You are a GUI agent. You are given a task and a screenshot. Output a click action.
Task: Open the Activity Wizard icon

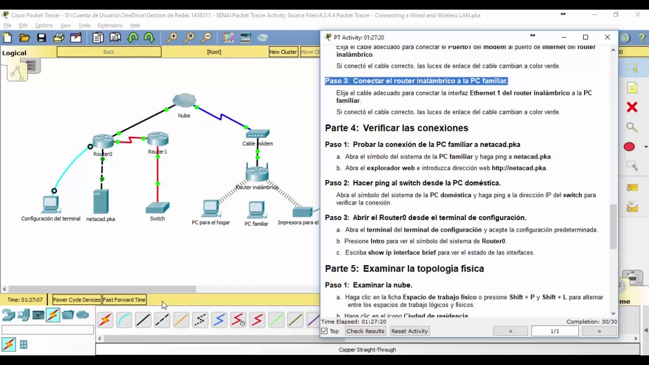76,38
